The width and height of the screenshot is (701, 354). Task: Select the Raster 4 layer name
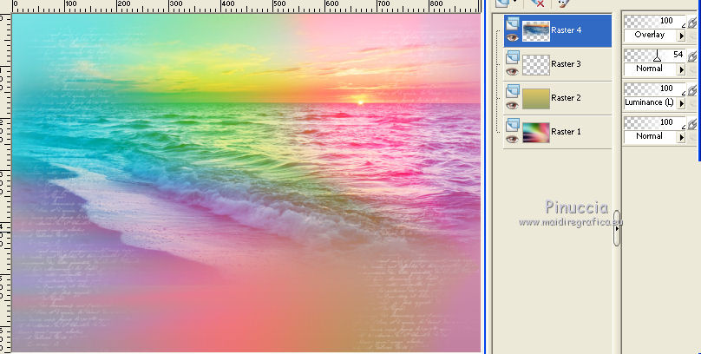tap(566, 30)
